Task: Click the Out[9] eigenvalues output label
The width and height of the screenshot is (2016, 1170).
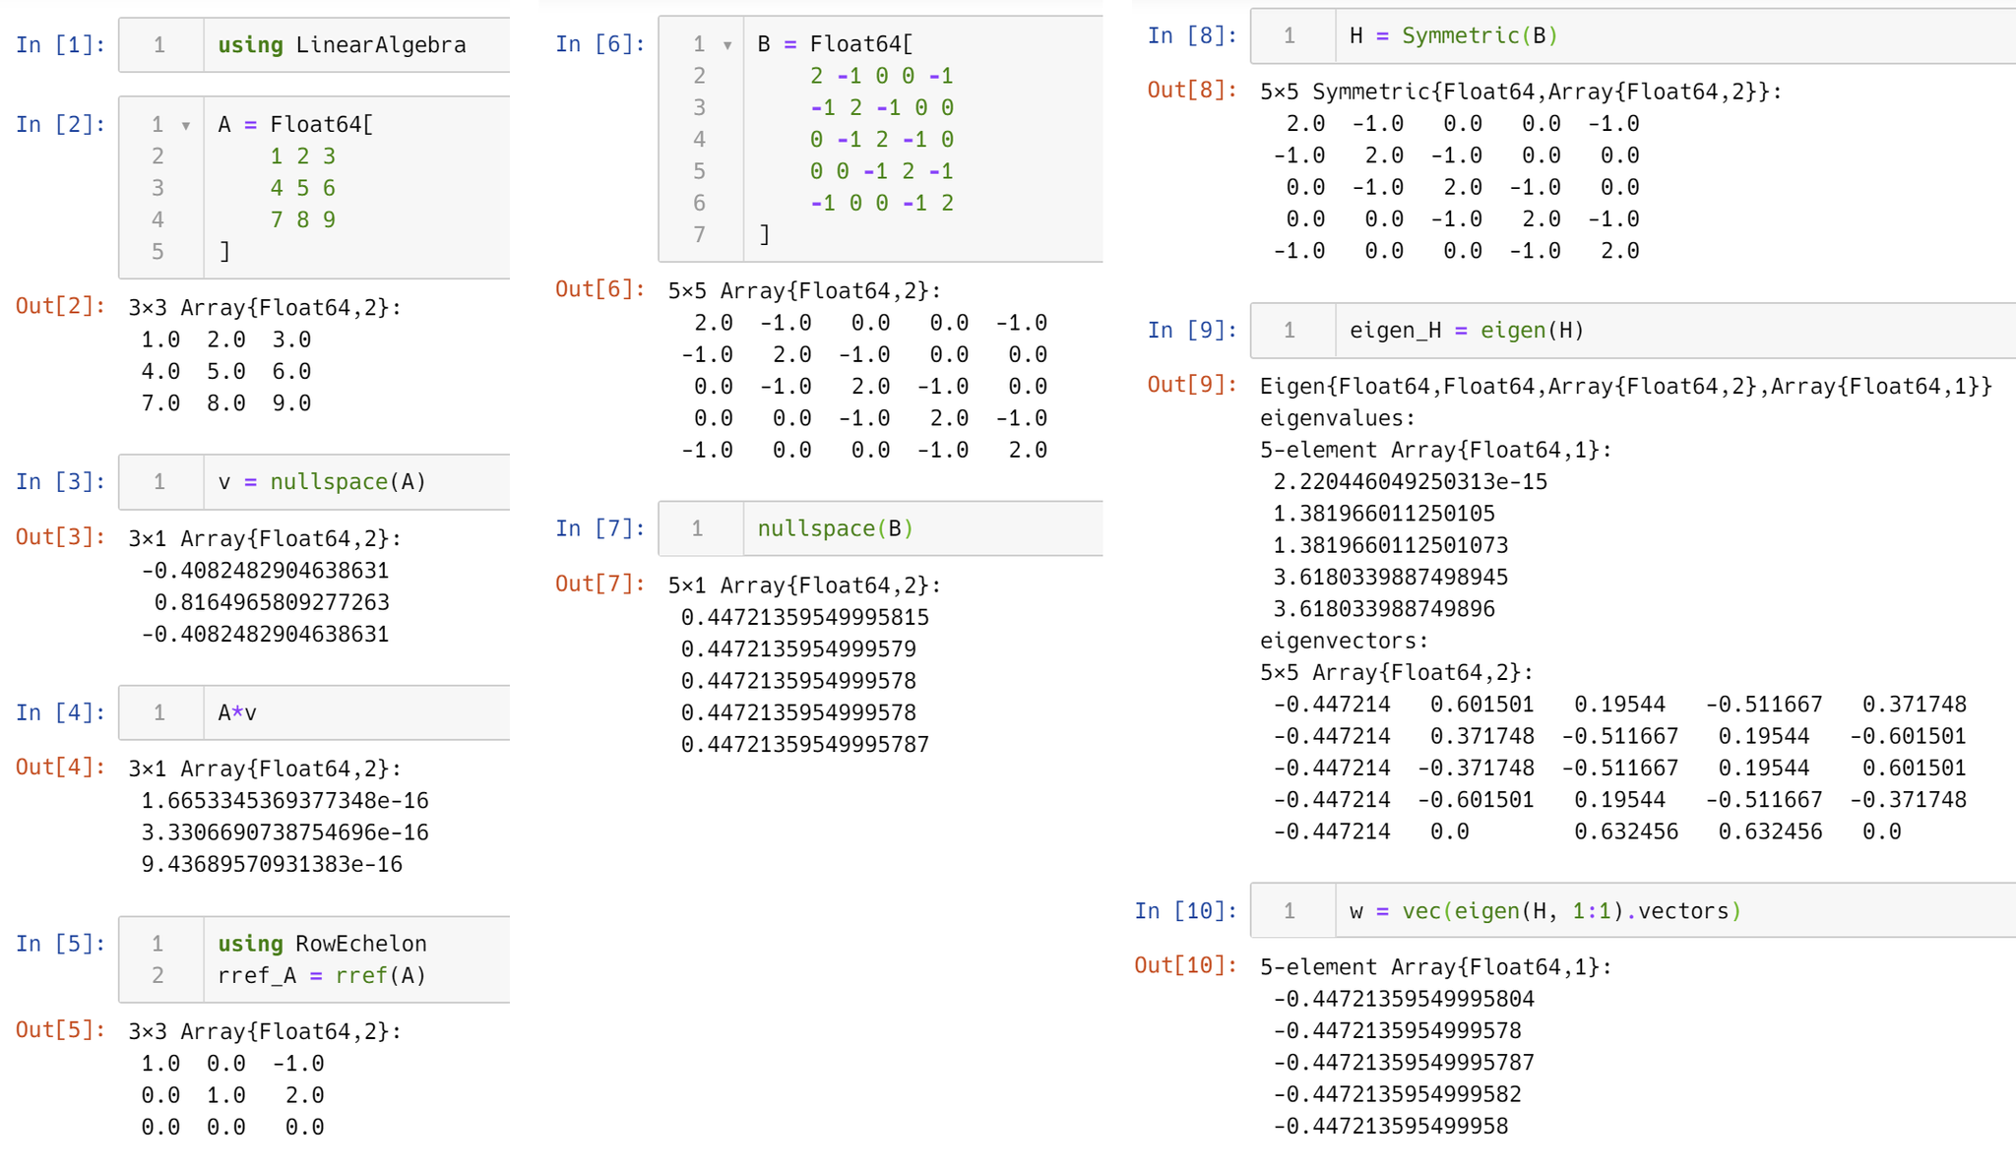Action: [x=1191, y=385]
